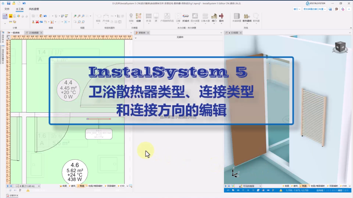Click the save icon in the title bar
This screenshot has height=198, width=353.
point(9,3)
